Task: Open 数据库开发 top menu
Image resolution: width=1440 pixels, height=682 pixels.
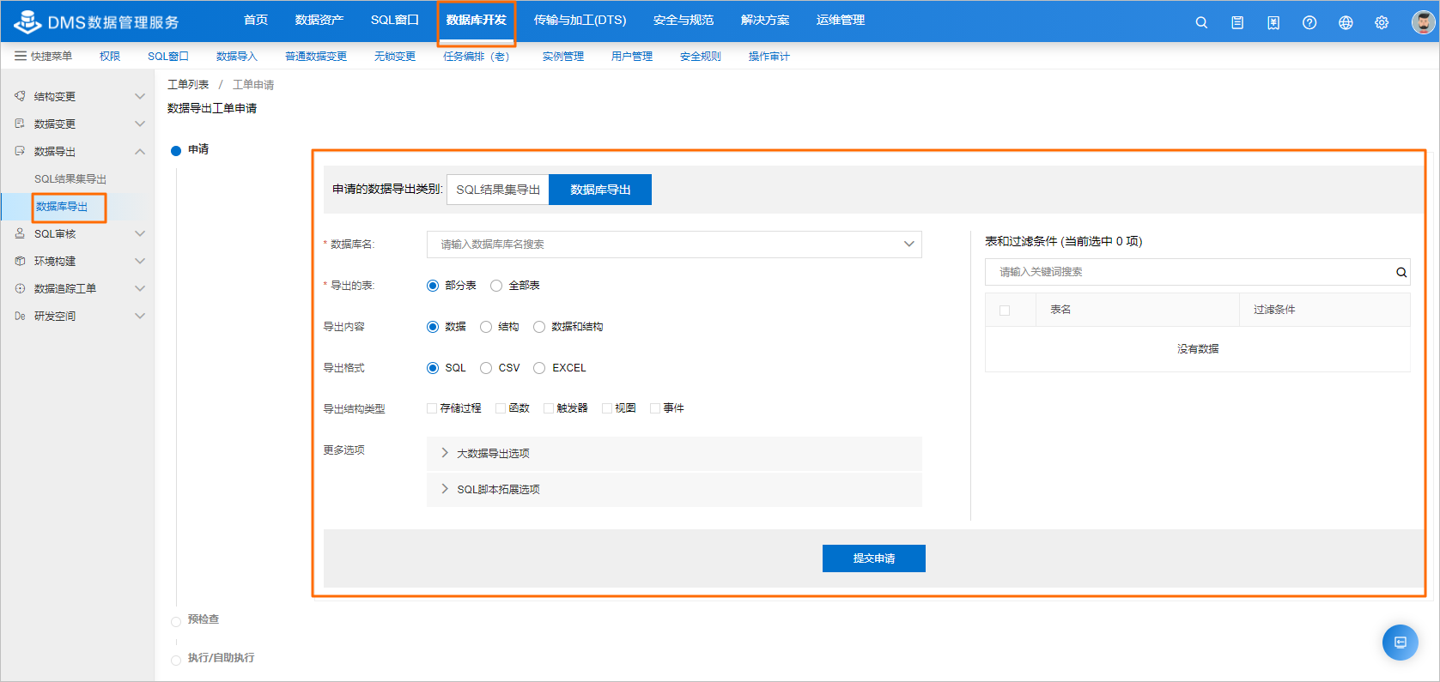Action: (x=477, y=20)
